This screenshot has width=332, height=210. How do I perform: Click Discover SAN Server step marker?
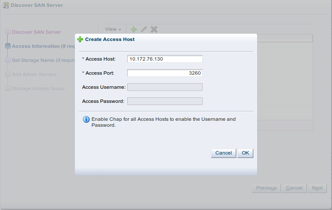point(8,32)
